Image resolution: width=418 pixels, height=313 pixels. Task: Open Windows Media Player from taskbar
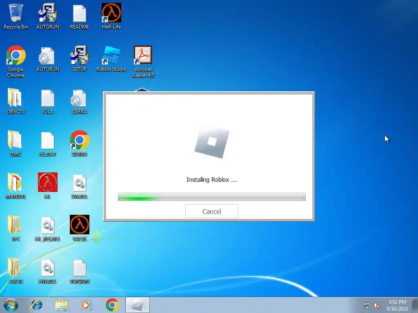pyautogui.click(x=87, y=305)
